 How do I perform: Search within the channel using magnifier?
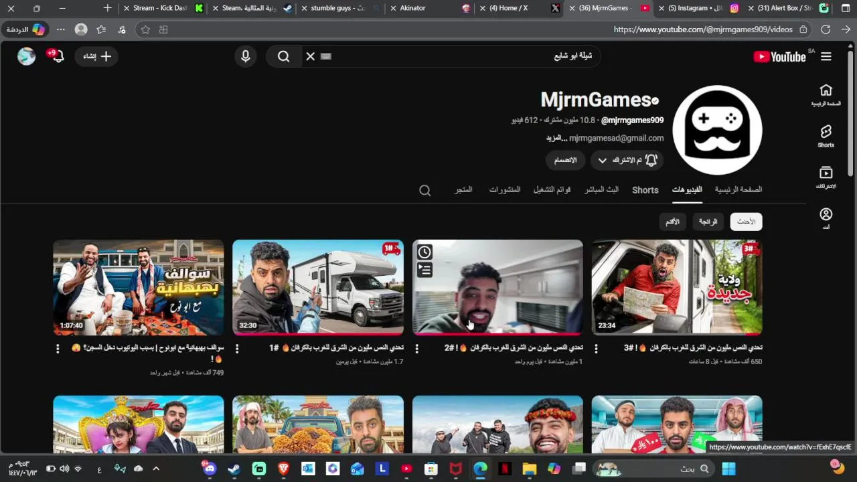click(x=425, y=191)
